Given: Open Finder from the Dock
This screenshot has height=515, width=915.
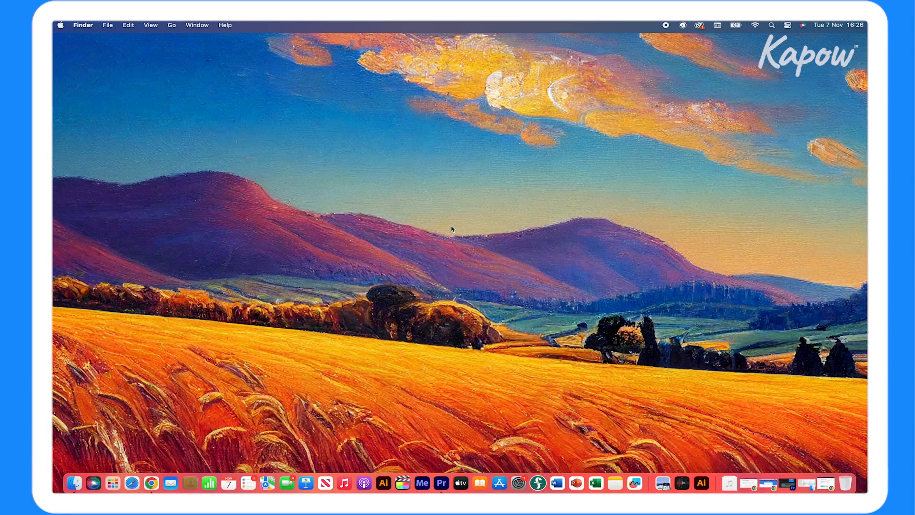Looking at the screenshot, I should coord(74,483).
